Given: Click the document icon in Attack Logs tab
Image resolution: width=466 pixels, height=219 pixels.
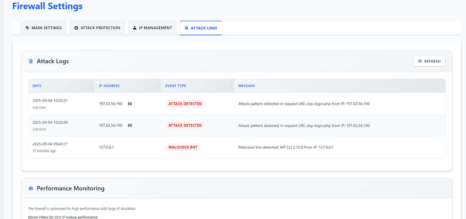Looking at the screenshot, I should click(186, 28).
